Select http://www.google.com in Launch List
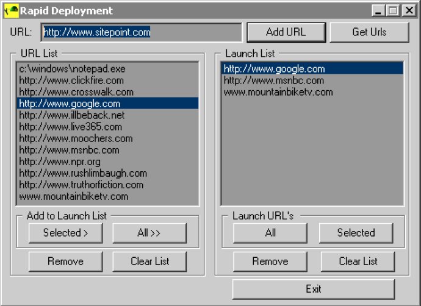The height and width of the screenshot is (306, 421). 312,69
